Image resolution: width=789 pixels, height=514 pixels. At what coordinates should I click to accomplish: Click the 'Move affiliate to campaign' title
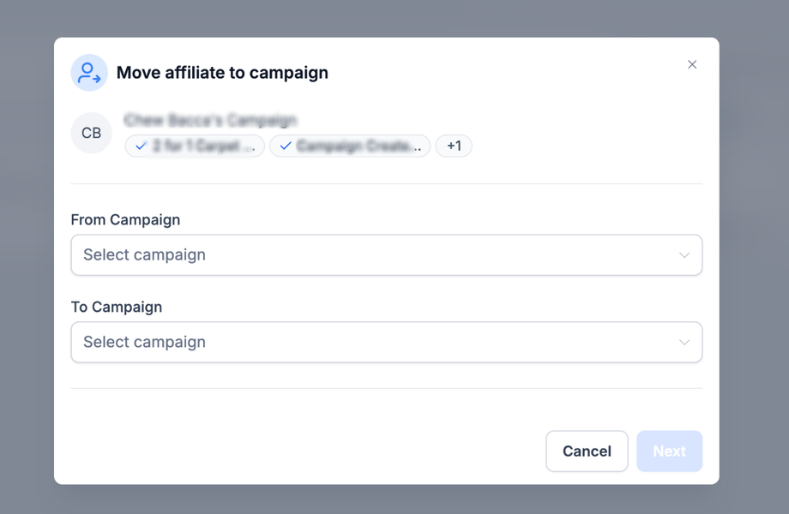[x=222, y=73]
